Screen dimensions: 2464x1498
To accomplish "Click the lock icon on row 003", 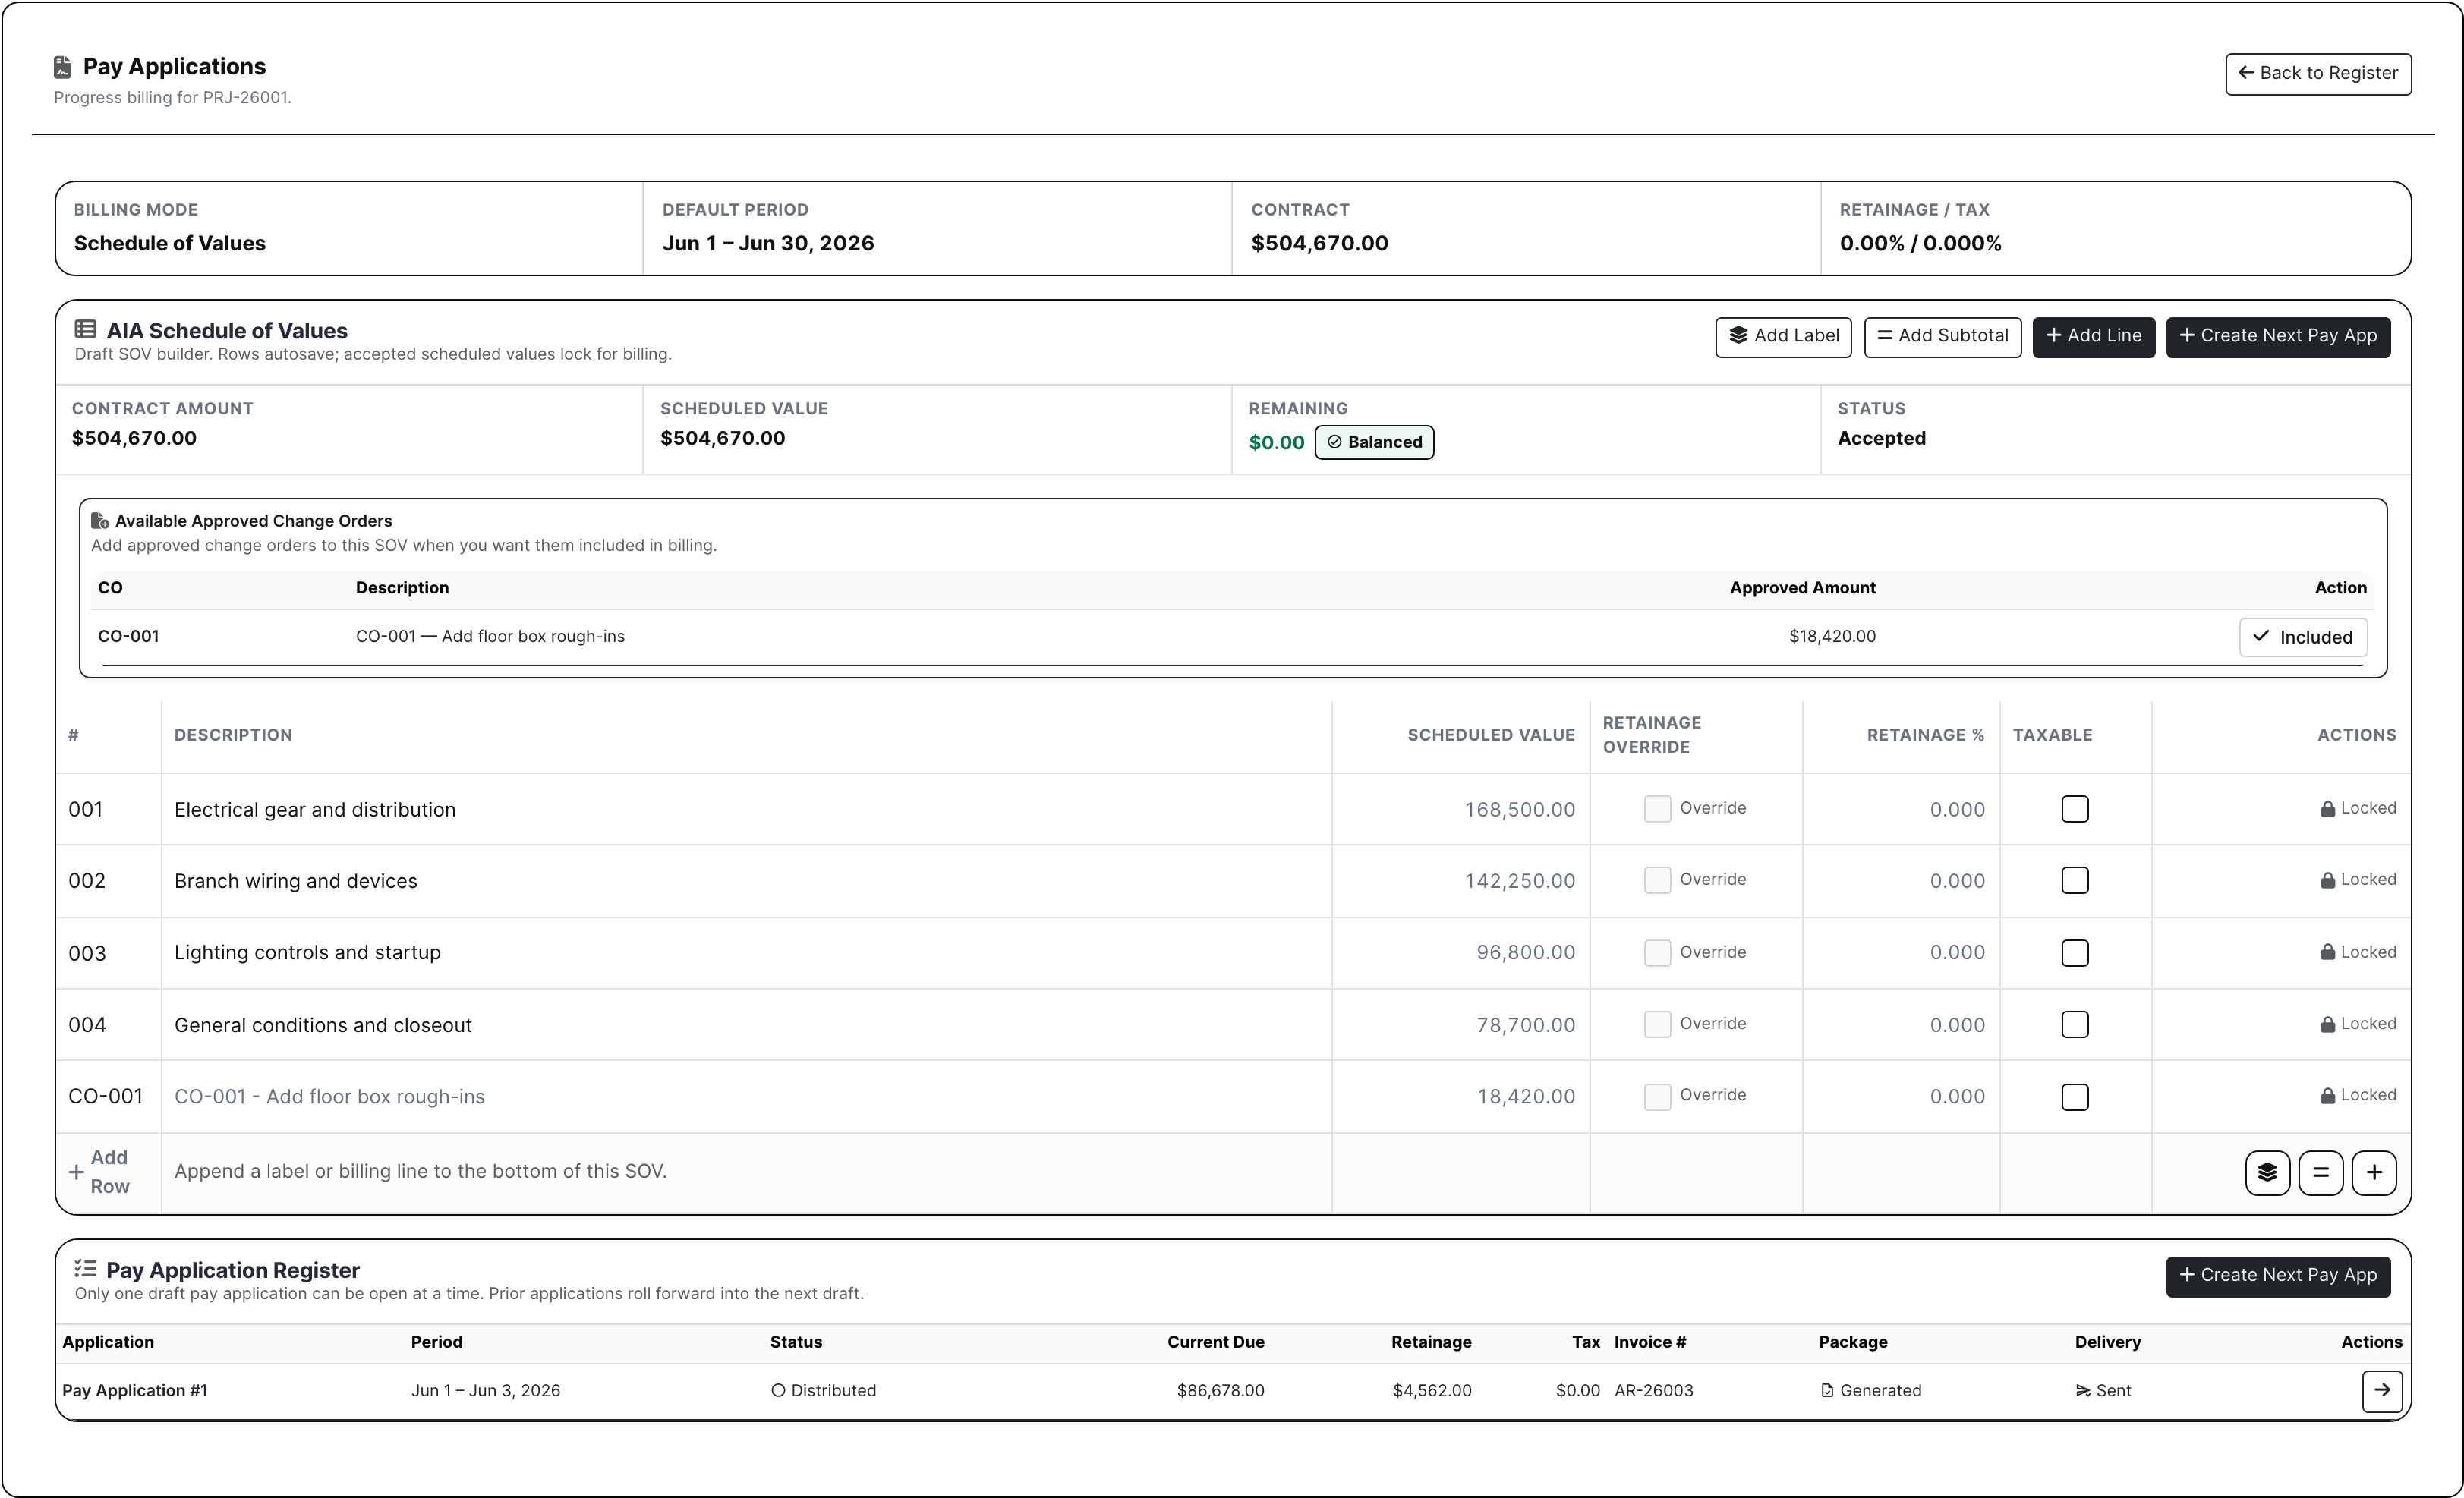I will (2328, 952).
